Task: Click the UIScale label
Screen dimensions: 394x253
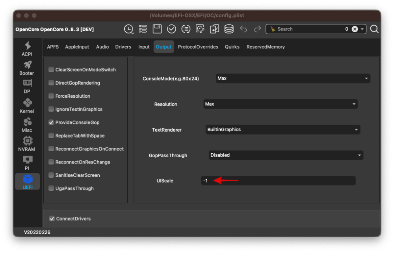Action: pyautogui.click(x=165, y=181)
